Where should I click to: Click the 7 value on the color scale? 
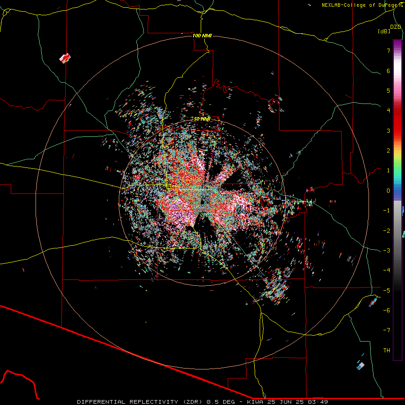point(388,50)
